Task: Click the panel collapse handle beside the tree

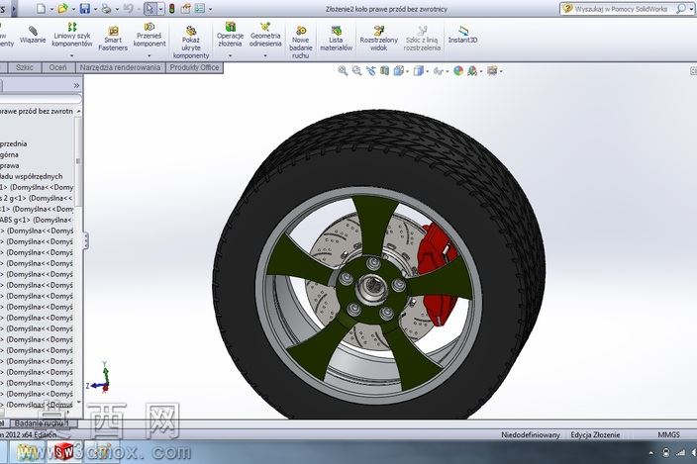Action: [x=86, y=240]
